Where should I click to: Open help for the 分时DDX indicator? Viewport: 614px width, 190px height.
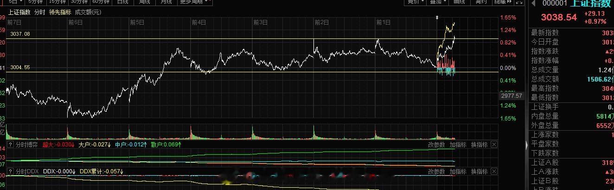tap(10, 171)
